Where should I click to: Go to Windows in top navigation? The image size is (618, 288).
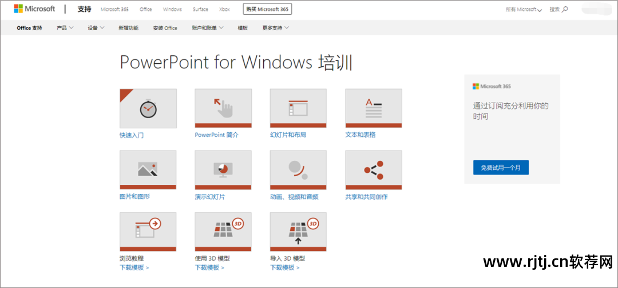[173, 10]
